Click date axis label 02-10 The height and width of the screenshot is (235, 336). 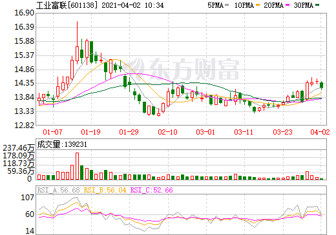[167, 132]
